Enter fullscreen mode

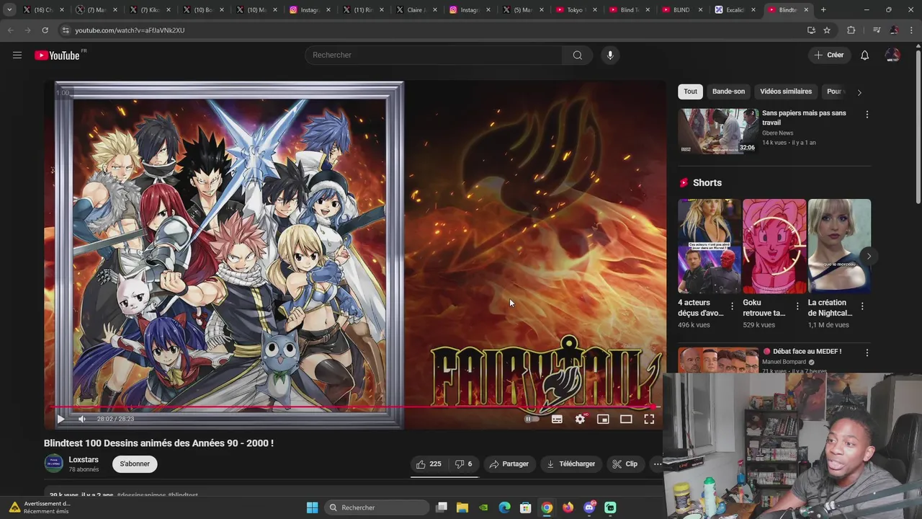[x=649, y=419]
